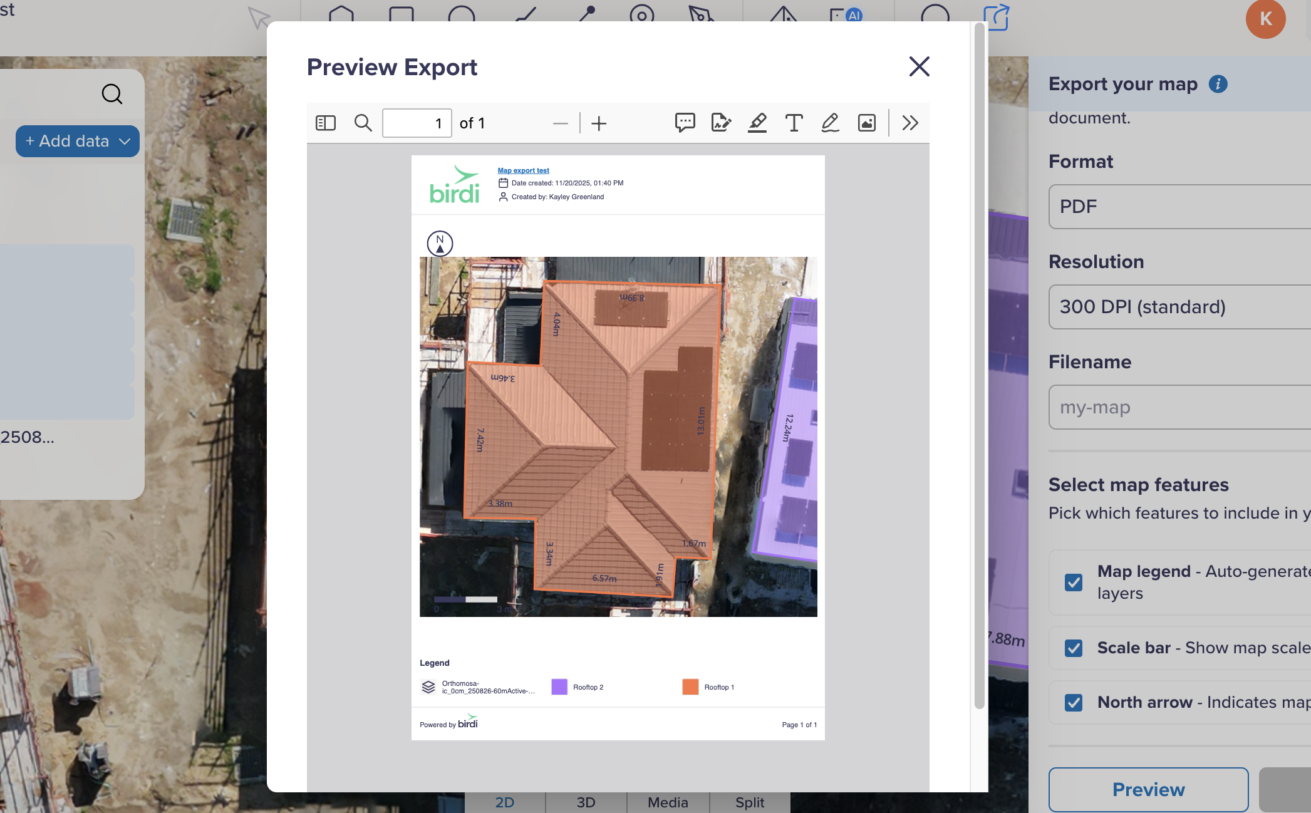Uncheck the Map legend checkbox
Screen dimensions: 1311x813
coord(1074,583)
